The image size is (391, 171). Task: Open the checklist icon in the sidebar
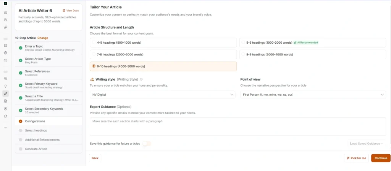coord(5,60)
